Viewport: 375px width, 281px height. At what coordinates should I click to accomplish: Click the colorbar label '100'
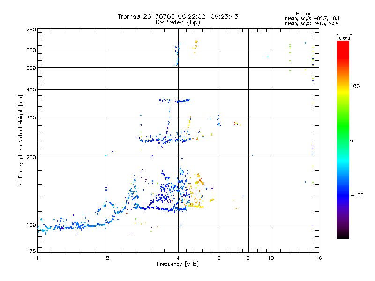pos(355,86)
